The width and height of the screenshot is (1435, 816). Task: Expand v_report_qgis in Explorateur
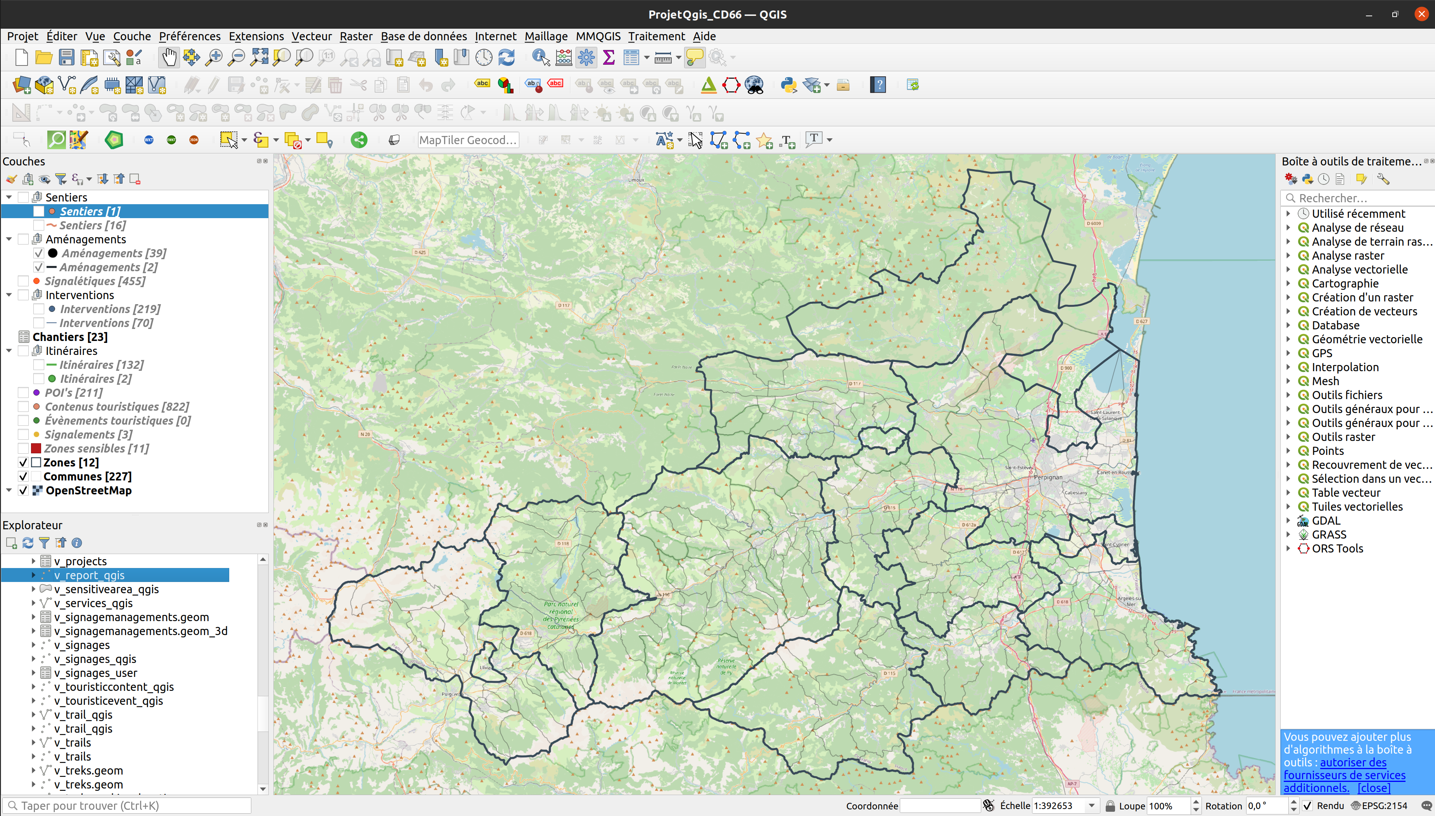point(33,575)
